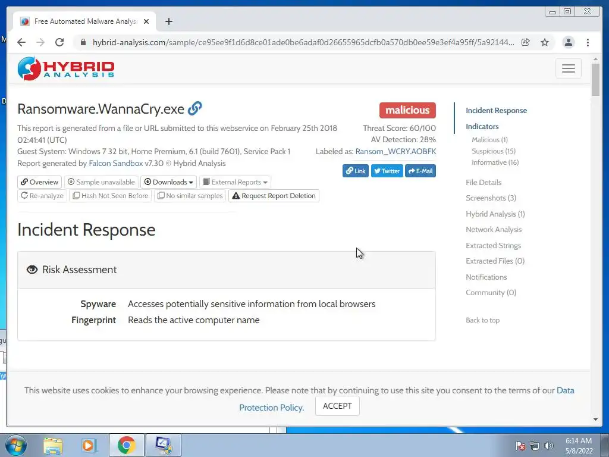Screen dimensions: 609x457
Task: Open a new tab with the plus button
Action: point(168,21)
